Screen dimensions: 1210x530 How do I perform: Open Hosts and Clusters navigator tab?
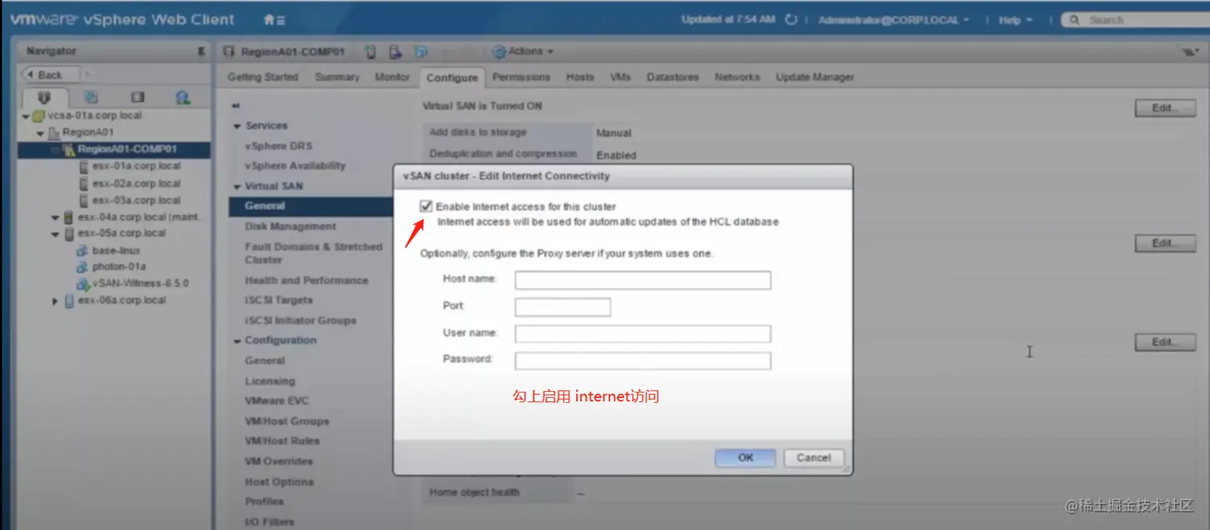click(44, 98)
